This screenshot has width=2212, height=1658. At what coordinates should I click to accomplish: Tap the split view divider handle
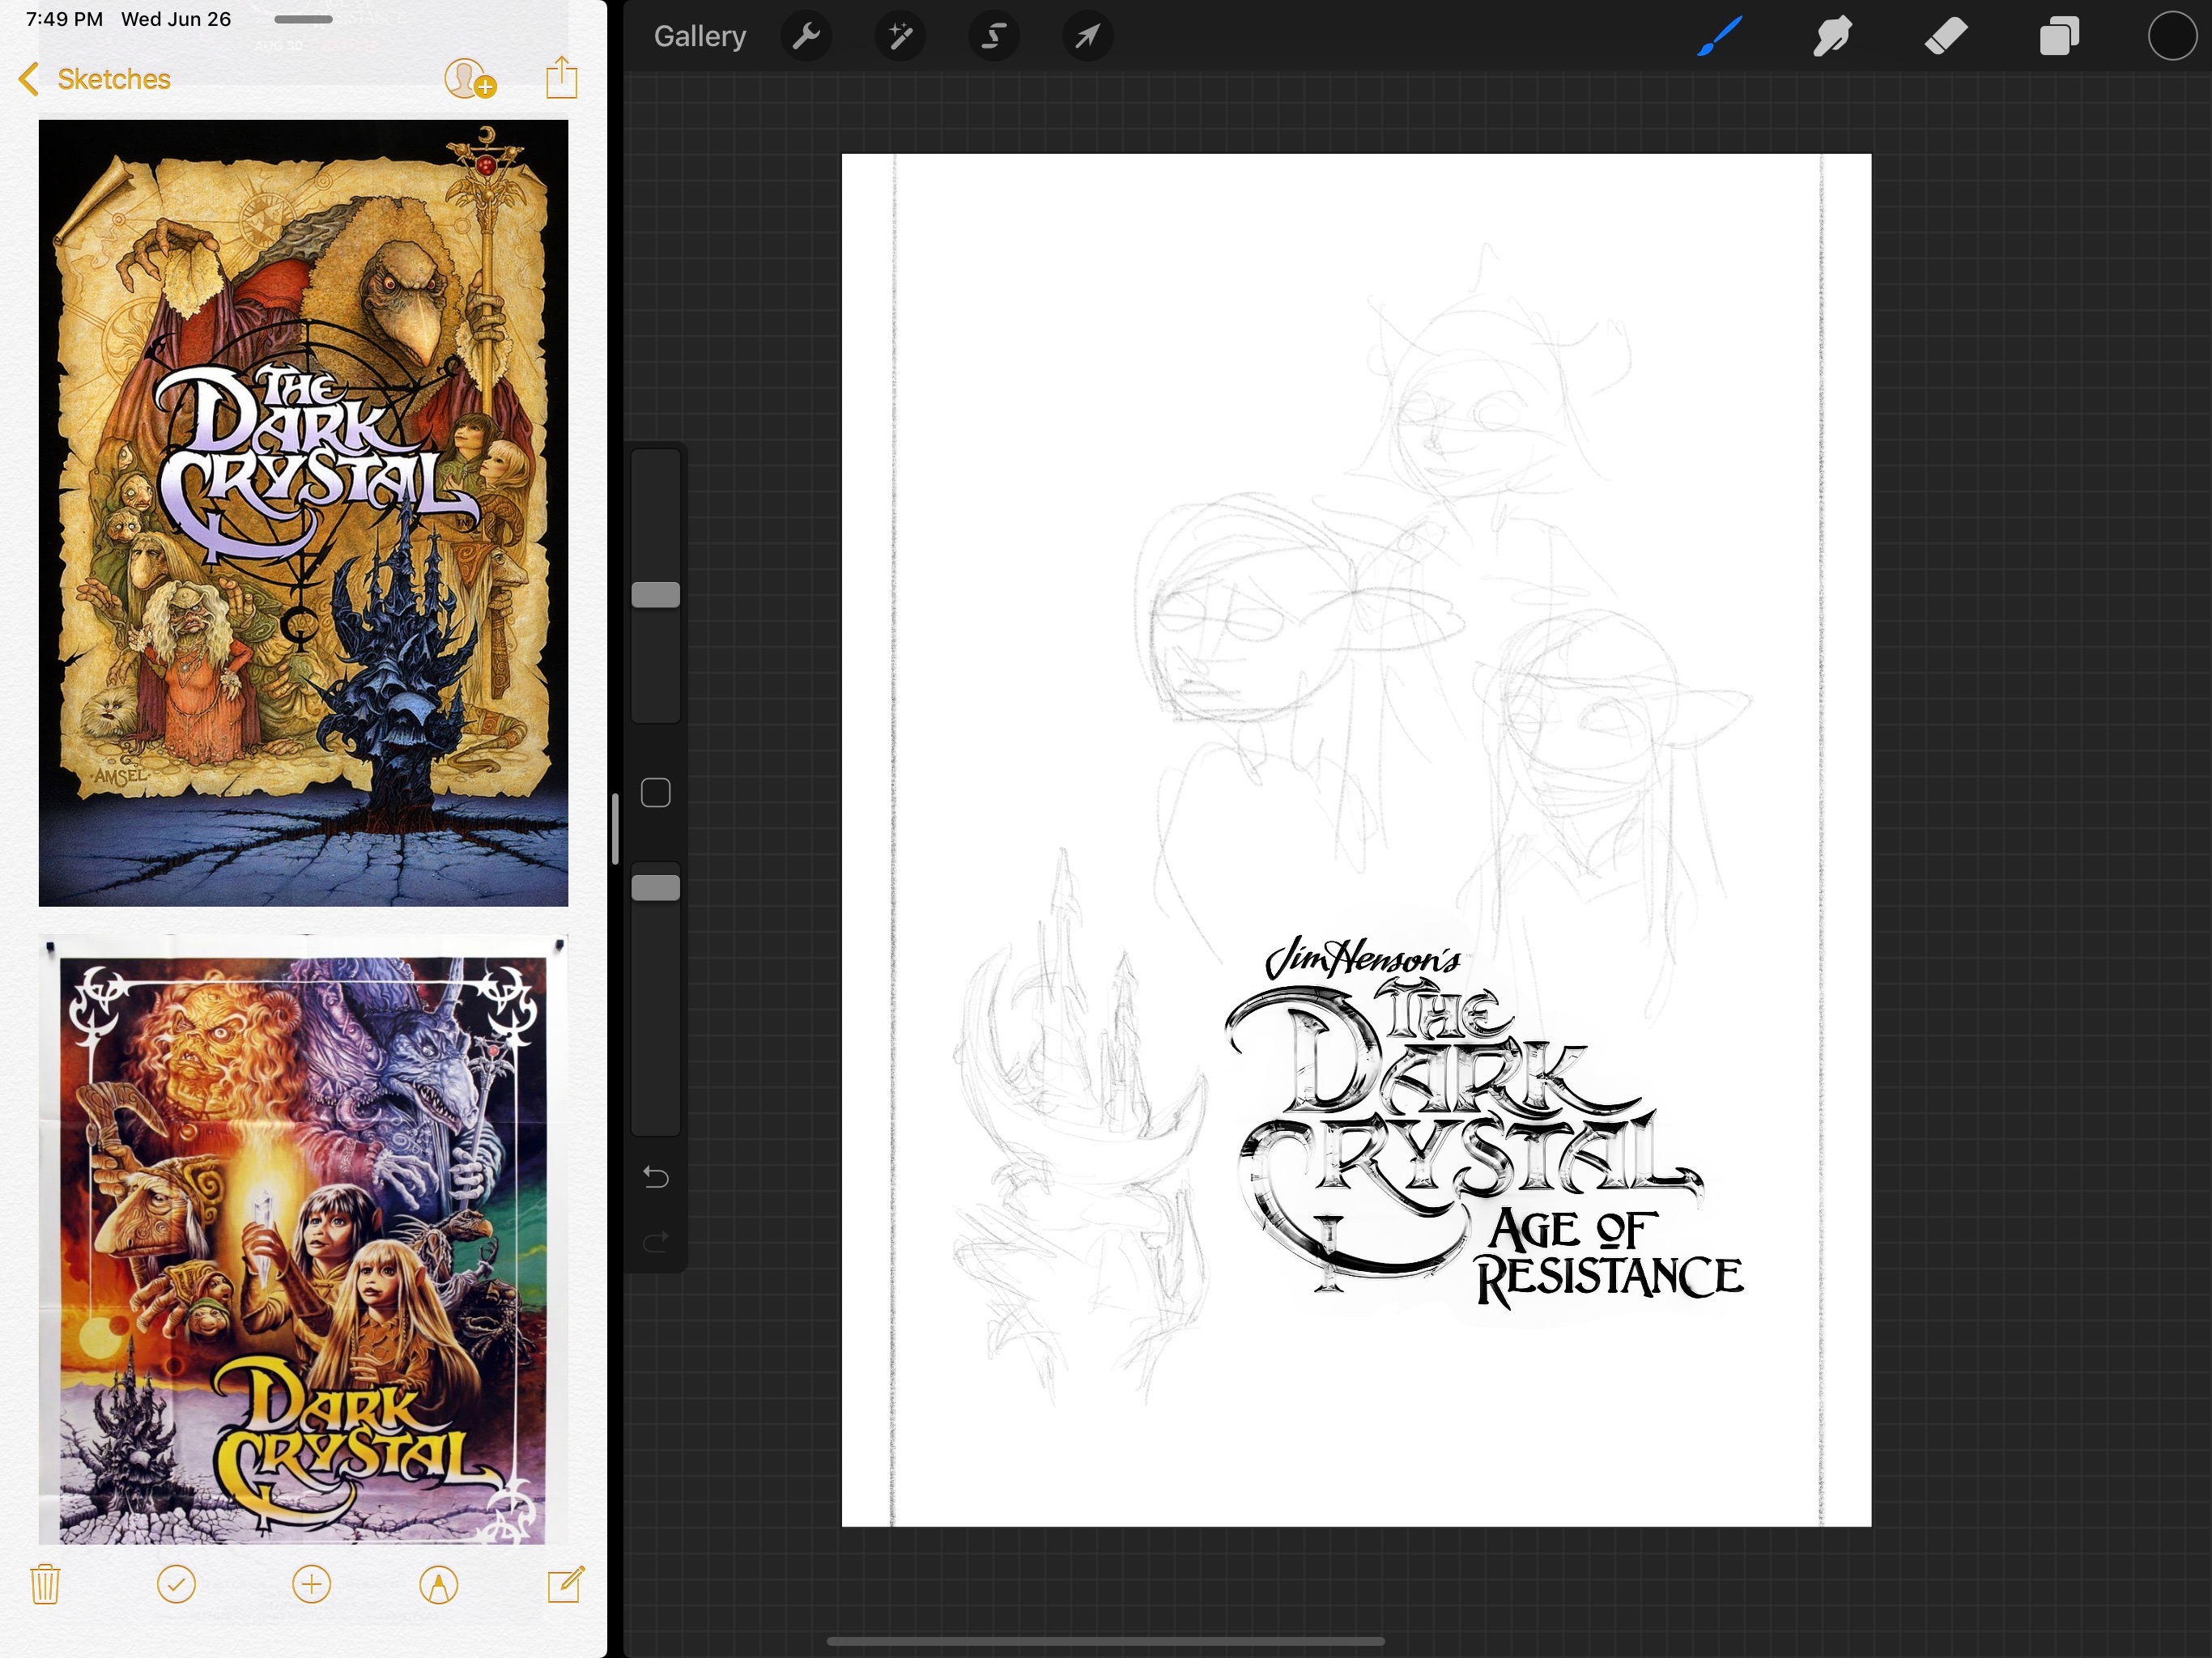coord(615,828)
